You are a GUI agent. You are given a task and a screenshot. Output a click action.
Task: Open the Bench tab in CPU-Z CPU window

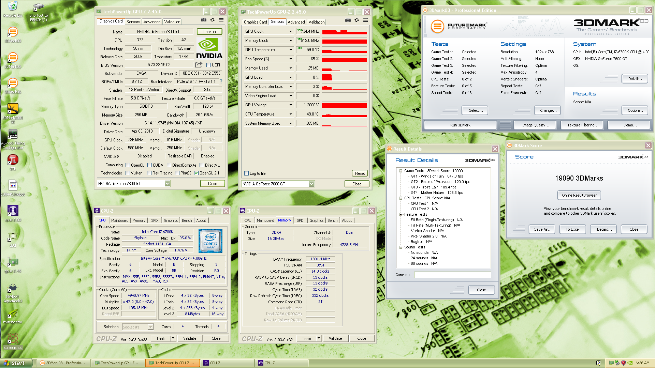point(187,221)
